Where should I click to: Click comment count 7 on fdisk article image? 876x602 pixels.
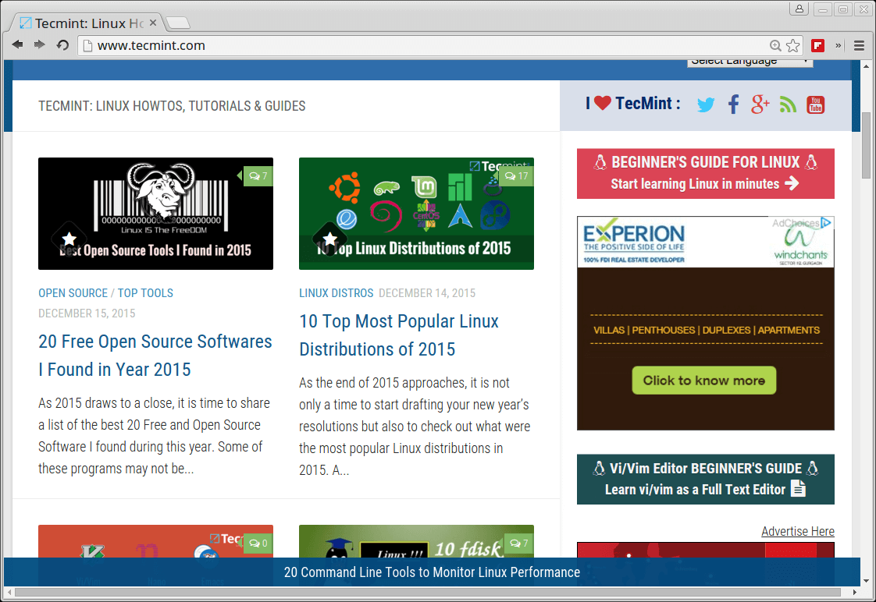coord(518,543)
